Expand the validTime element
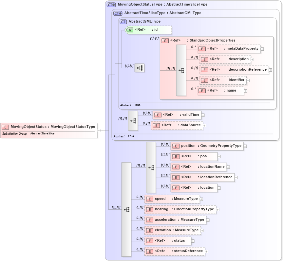 point(203,115)
